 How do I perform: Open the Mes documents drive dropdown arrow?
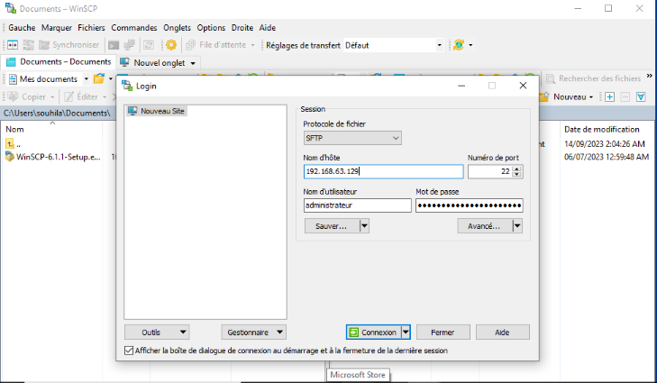(87, 78)
